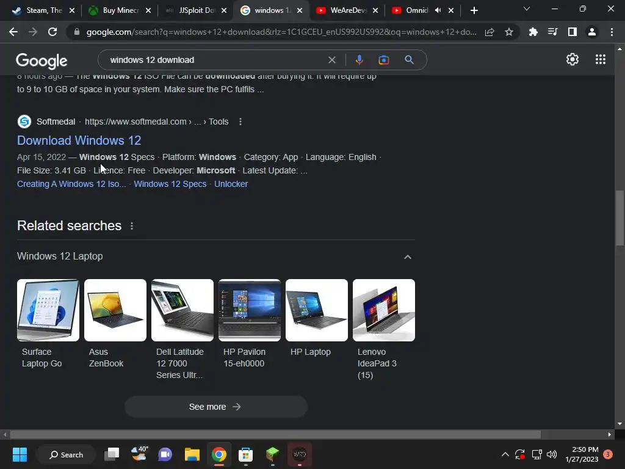Click the address bar URL
Viewport: 625px width, 469px height.
(281, 32)
